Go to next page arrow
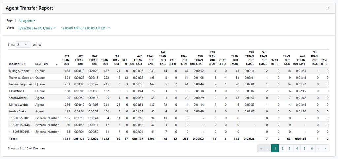Image resolution: width=338 pixels, height=159 pixels. [x=319, y=148]
